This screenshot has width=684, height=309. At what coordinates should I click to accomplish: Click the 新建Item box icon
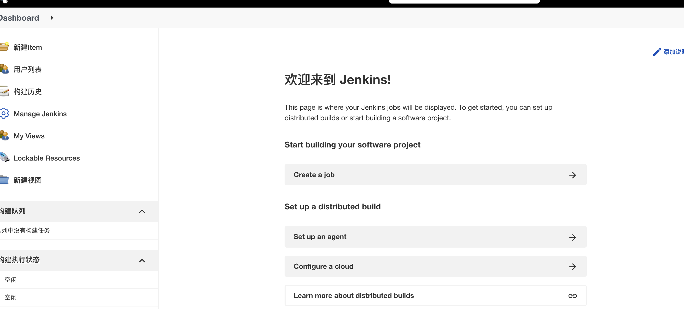click(4, 47)
